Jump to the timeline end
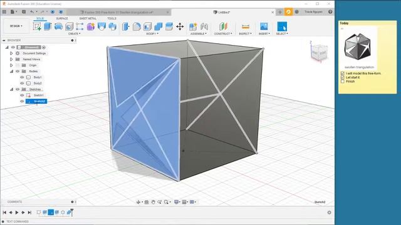Screen dimensions: 401x225 tap(29, 212)
